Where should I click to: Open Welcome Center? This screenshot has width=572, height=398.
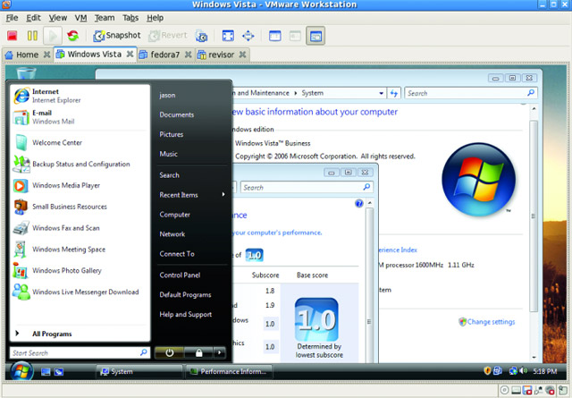[80, 143]
